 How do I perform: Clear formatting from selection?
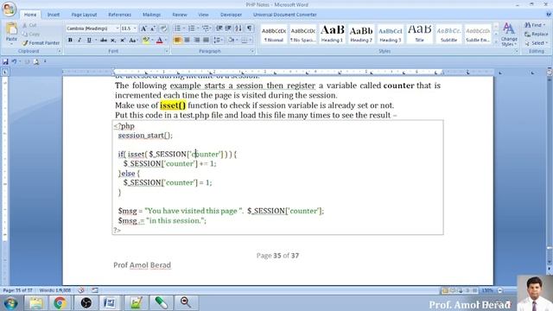click(x=163, y=29)
